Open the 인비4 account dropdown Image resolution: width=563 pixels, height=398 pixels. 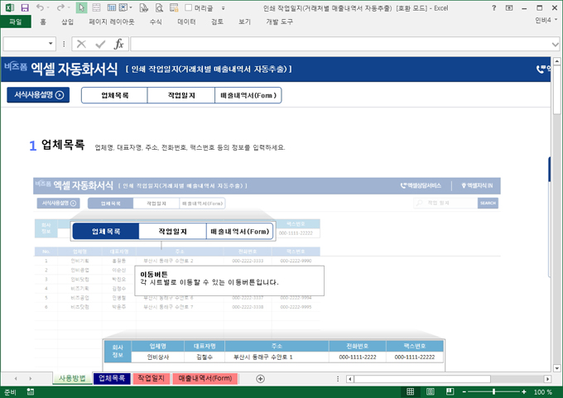coord(546,21)
